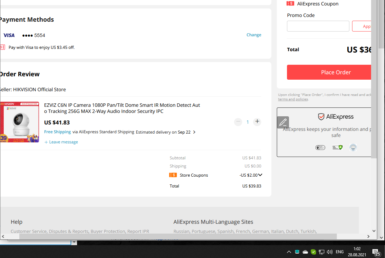
Task: Click the SSL green shield lock badge
Action: (x=338, y=147)
